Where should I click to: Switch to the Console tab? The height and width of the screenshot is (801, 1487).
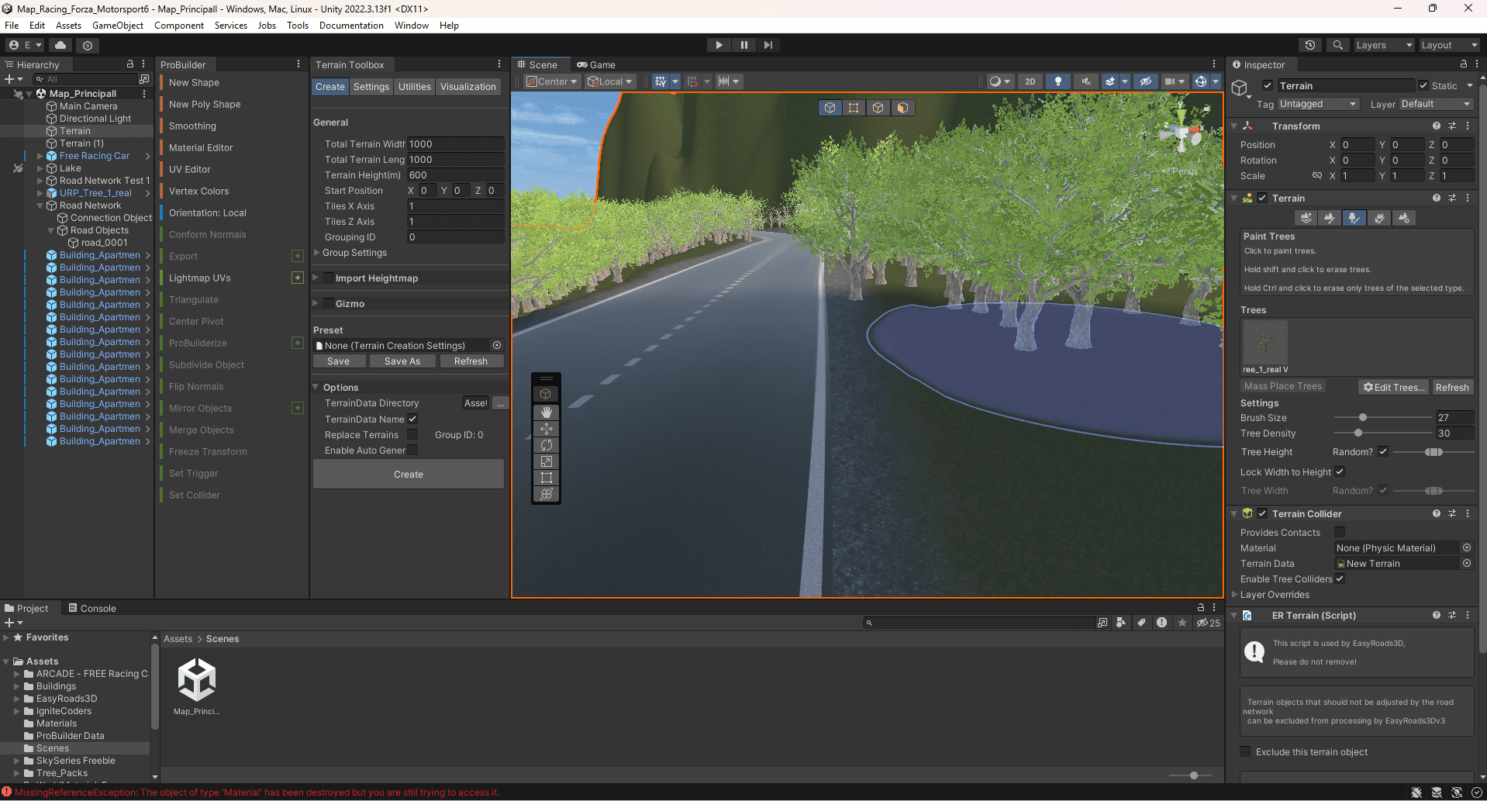pos(92,608)
